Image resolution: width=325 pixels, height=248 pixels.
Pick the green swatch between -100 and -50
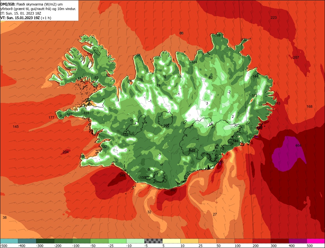tap(81, 241)
